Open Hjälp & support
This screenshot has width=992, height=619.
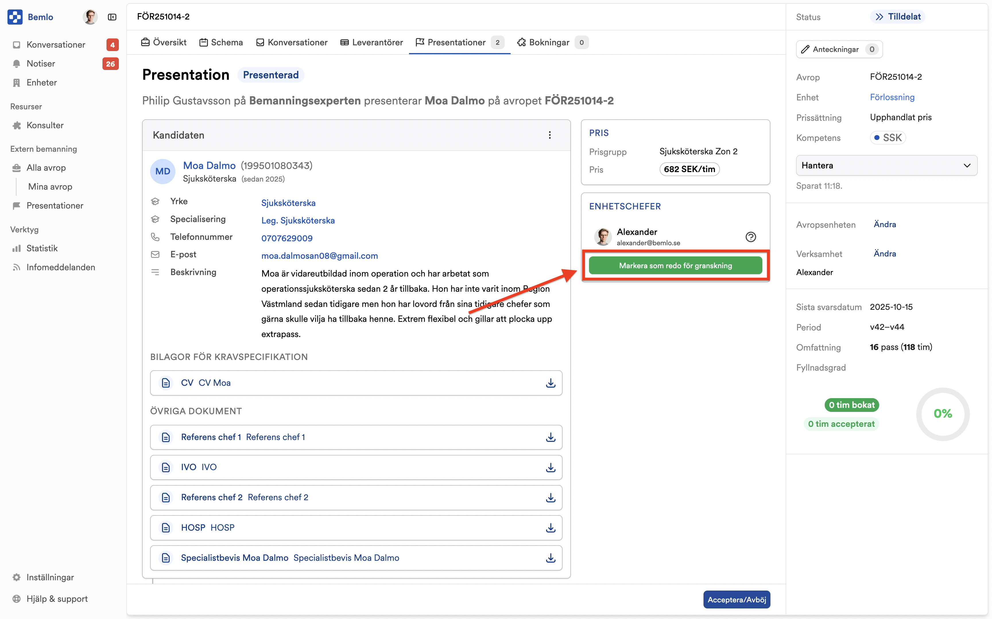57,599
